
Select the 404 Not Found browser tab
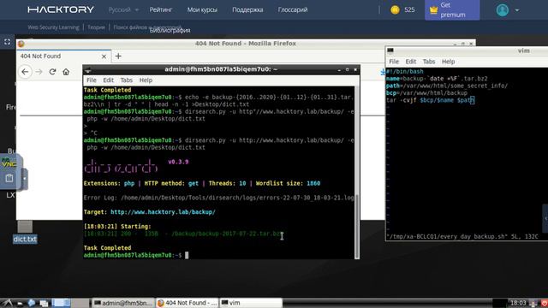(63, 56)
